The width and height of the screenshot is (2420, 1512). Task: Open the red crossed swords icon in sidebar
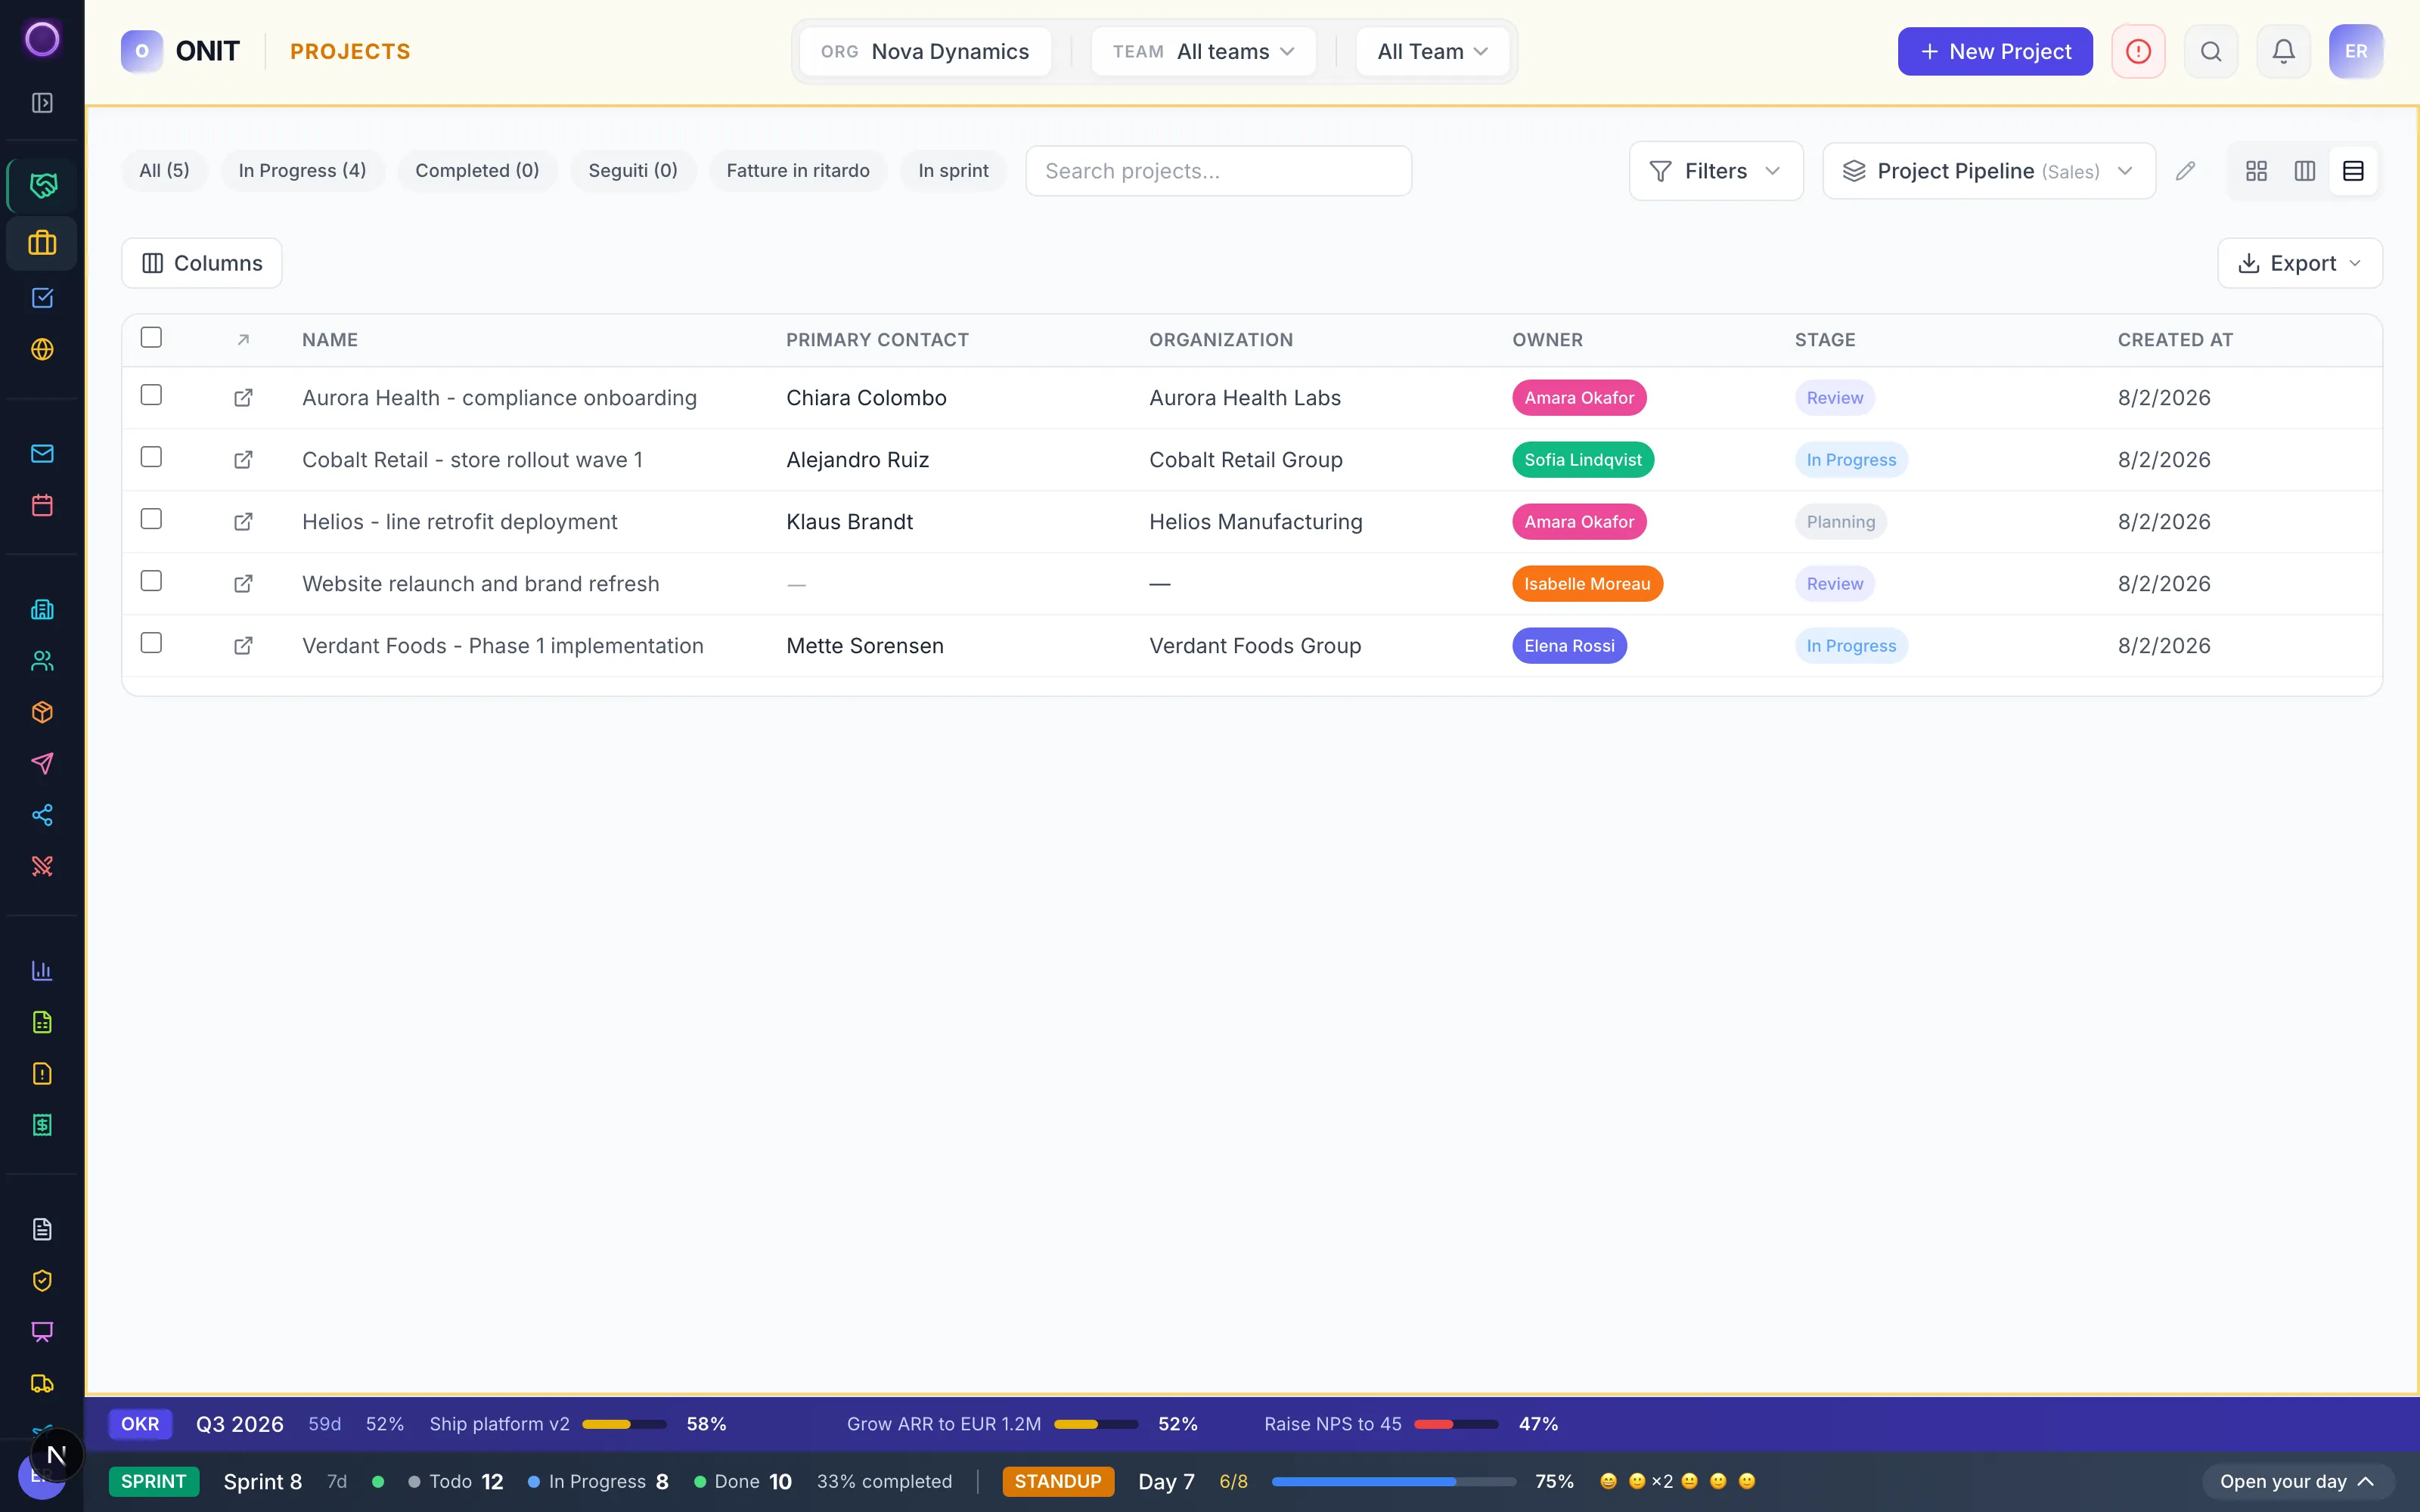click(42, 866)
